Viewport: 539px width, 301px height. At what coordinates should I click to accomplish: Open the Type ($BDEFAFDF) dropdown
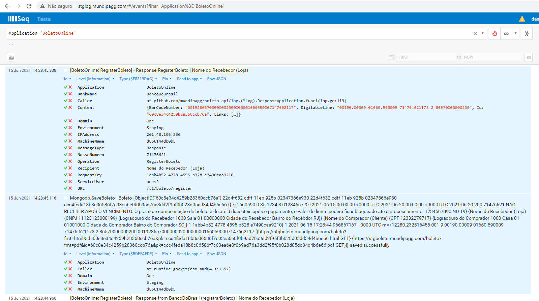point(138,254)
